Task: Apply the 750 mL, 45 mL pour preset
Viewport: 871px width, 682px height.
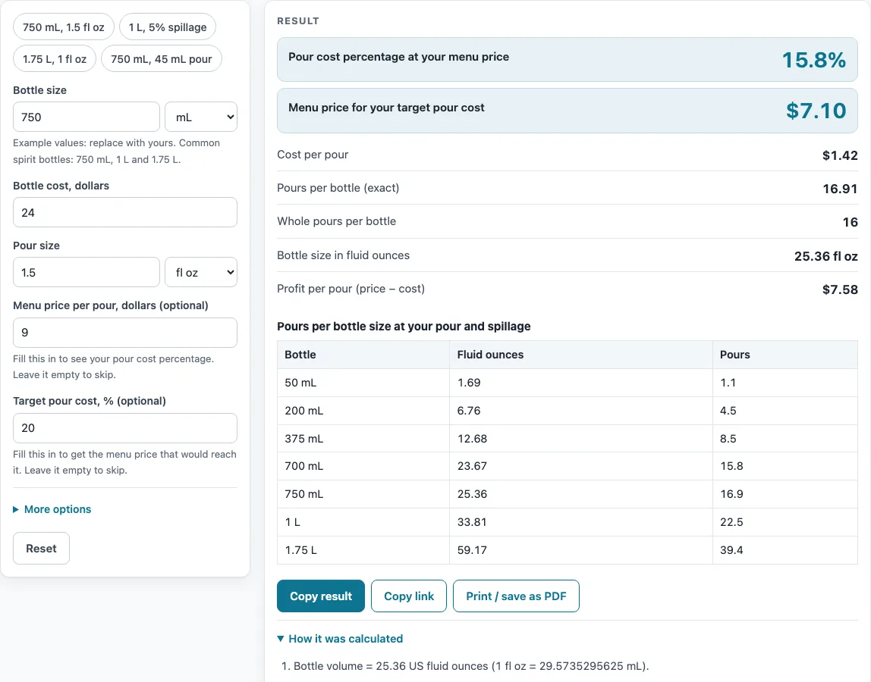Action: tap(162, 59)
